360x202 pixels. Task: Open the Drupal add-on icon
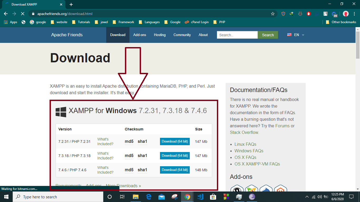[266, 189]
